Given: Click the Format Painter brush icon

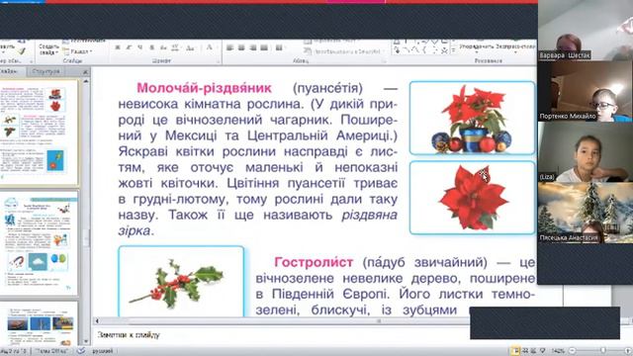Looking at the screenshot, I should 22,50.
